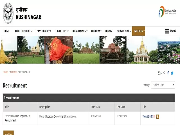Share the page on Facebook

click(168, 73)
